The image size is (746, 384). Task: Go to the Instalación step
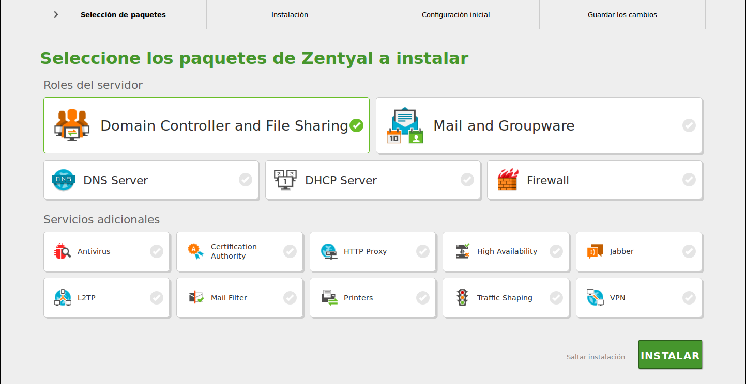click(290, 14)
